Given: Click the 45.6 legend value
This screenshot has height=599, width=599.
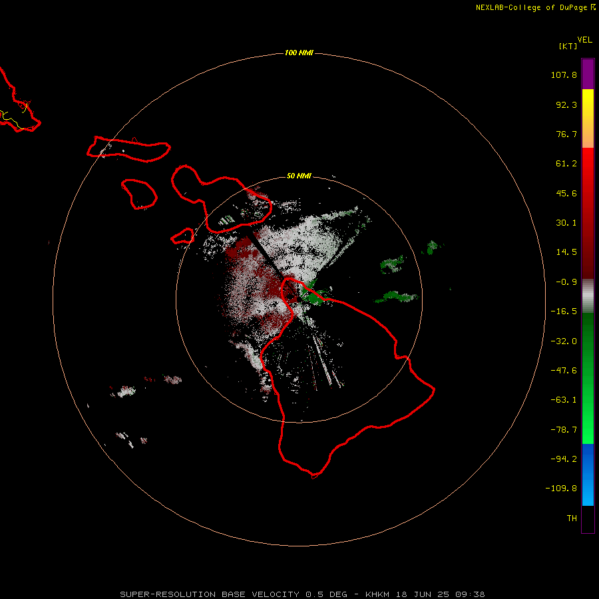Looking at the screenshot, I should coord(566,193).
